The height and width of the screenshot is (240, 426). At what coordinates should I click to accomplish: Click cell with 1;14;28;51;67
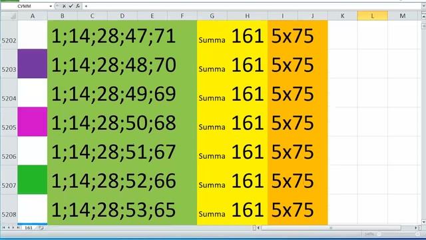122,151
